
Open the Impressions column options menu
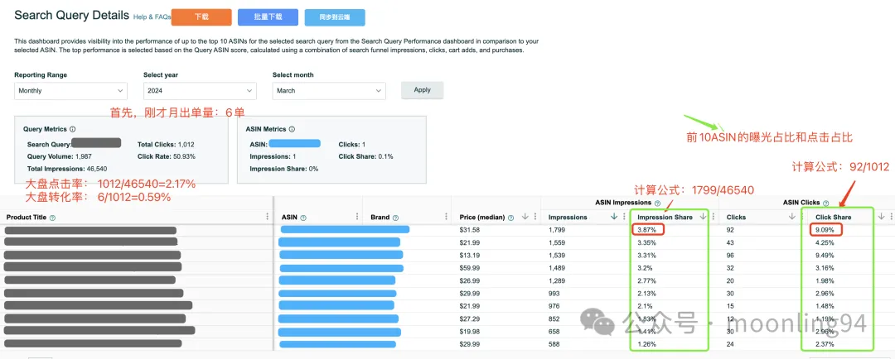tap(625, 217)
